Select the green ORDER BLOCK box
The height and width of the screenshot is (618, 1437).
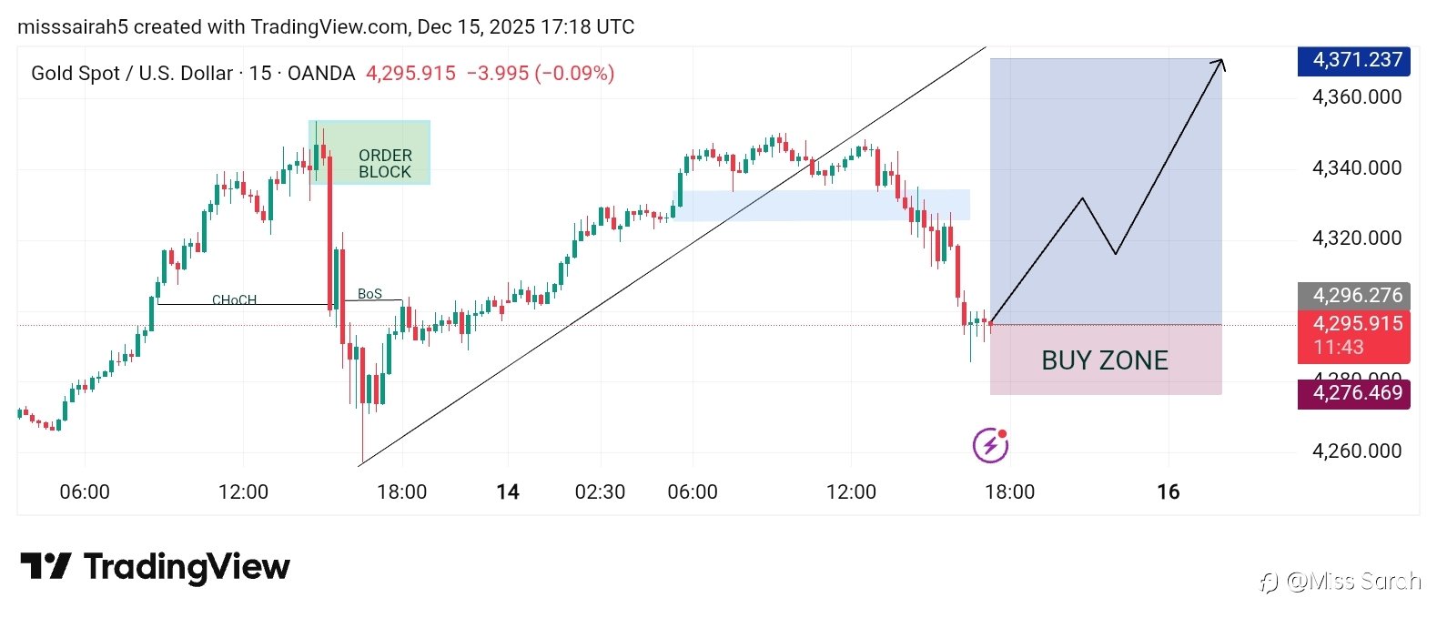click(369, 152)
